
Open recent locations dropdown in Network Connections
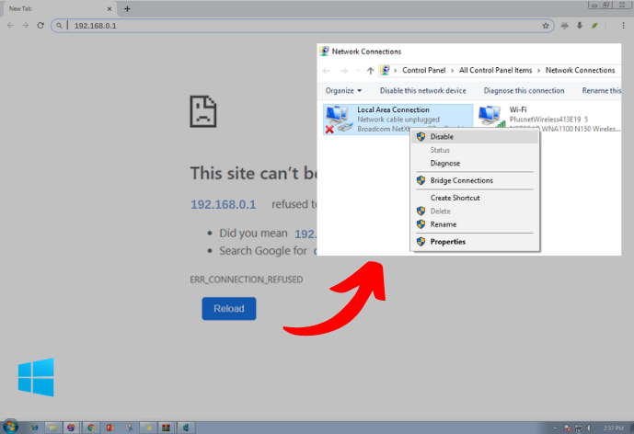[358, 71]
